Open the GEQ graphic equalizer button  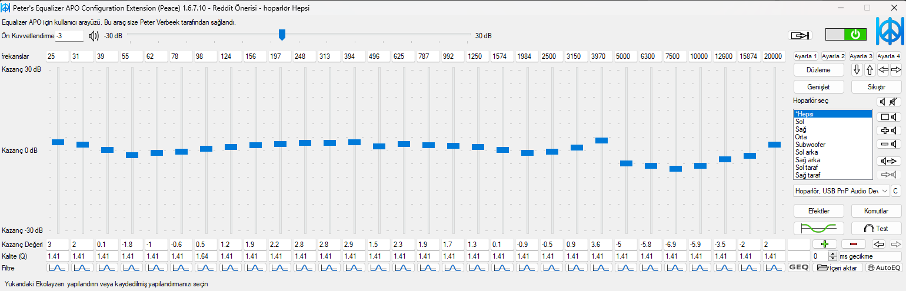point(798,267)
